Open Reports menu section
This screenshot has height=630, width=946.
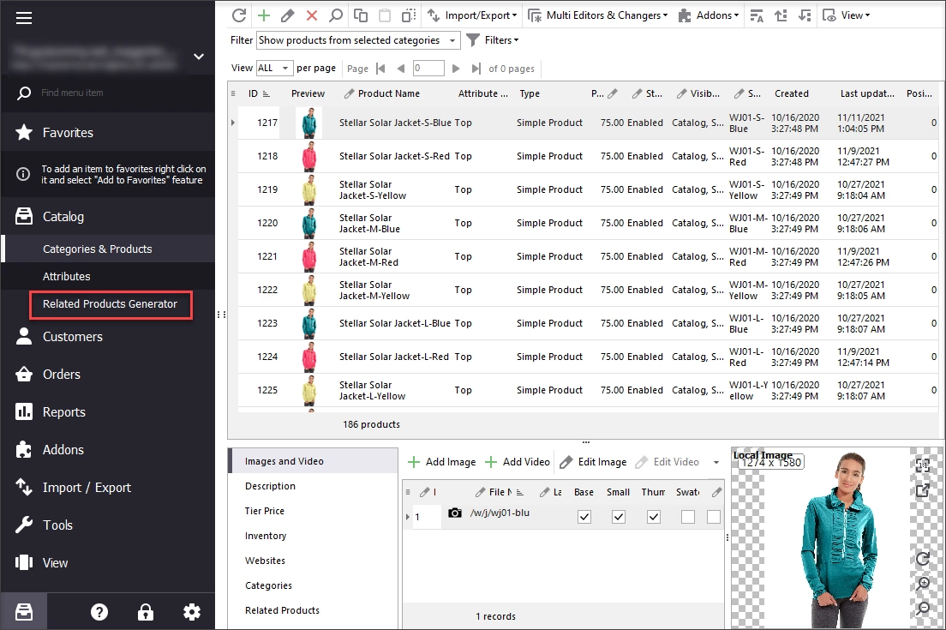pos(63,412)
